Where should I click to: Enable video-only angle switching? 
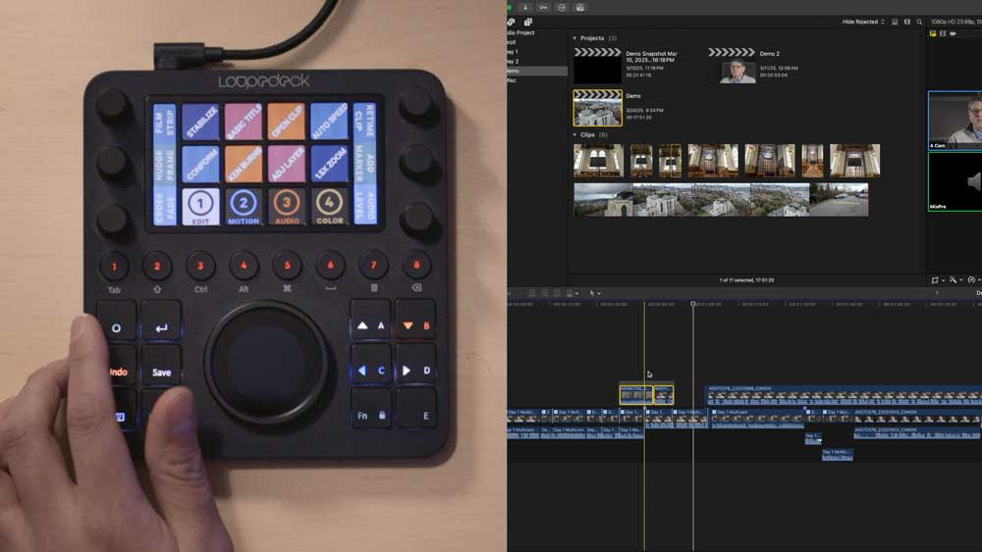click(943, 33)
